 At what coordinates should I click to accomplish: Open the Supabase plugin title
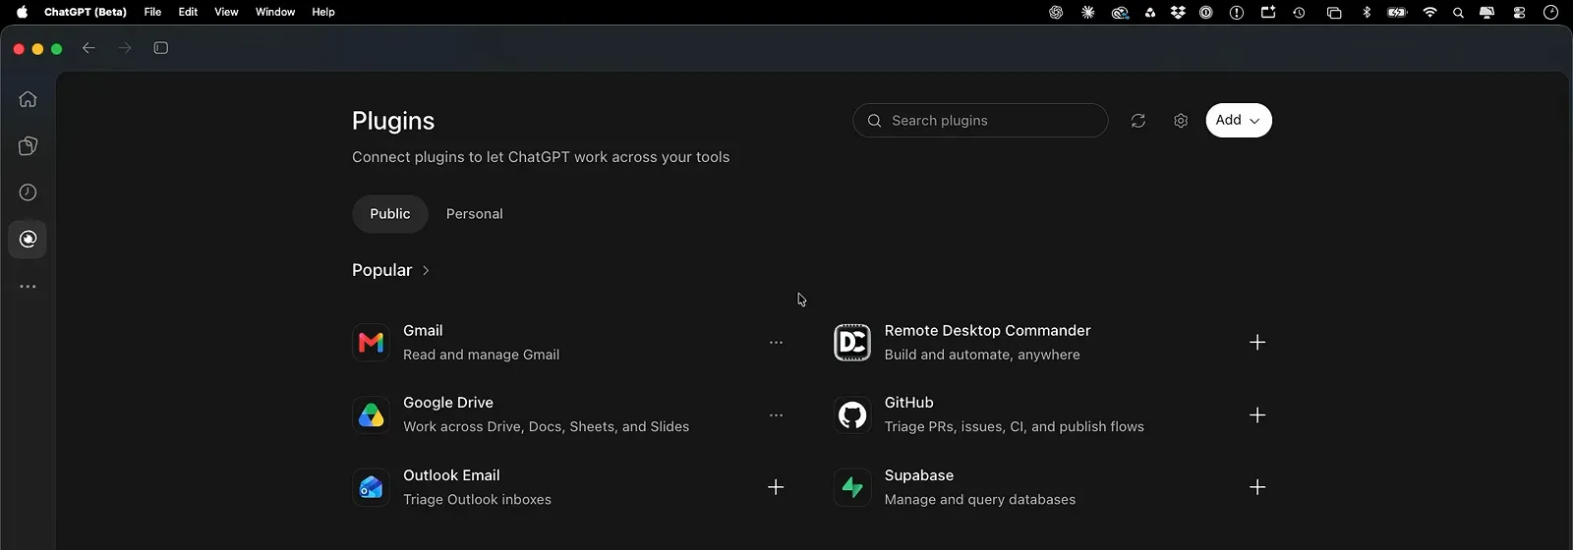coord(918,475)
